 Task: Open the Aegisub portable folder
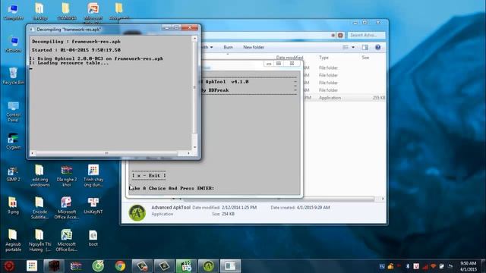pos(13,240)
